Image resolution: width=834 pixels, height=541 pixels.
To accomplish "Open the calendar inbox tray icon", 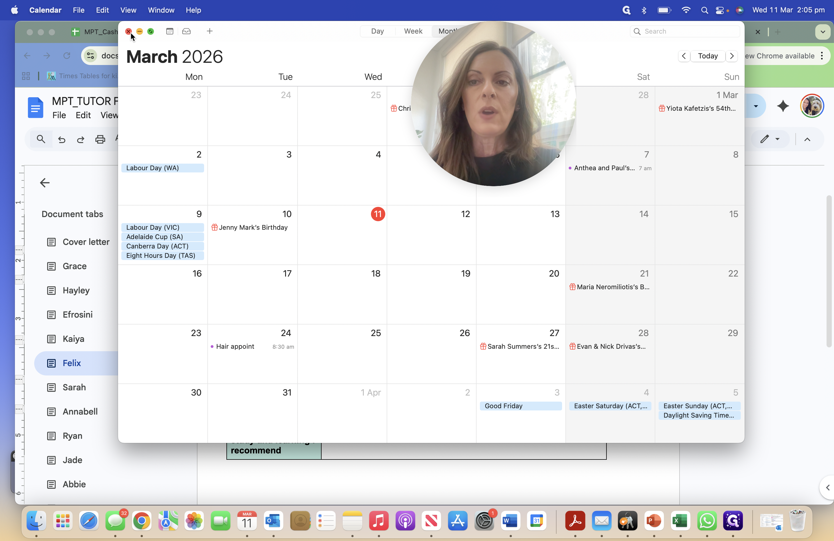I will (x=186, y=31).
